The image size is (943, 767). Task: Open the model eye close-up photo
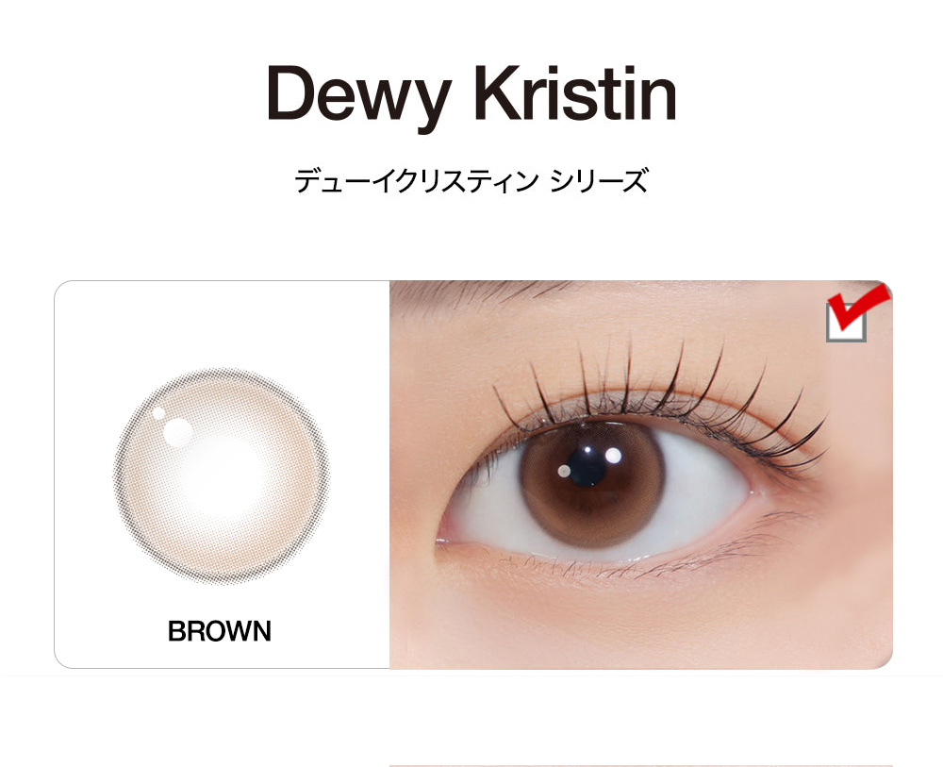641,475
